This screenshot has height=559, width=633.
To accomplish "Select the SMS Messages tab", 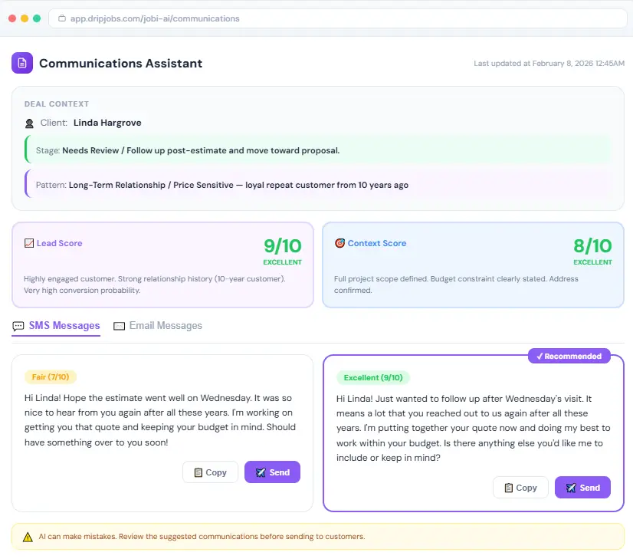I will pos(64,326).
